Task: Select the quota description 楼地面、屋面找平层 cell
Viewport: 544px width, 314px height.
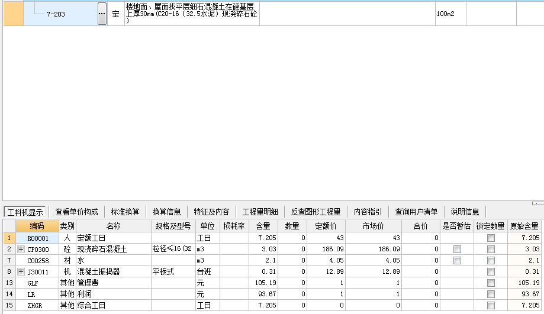Action: pos(192,14)
